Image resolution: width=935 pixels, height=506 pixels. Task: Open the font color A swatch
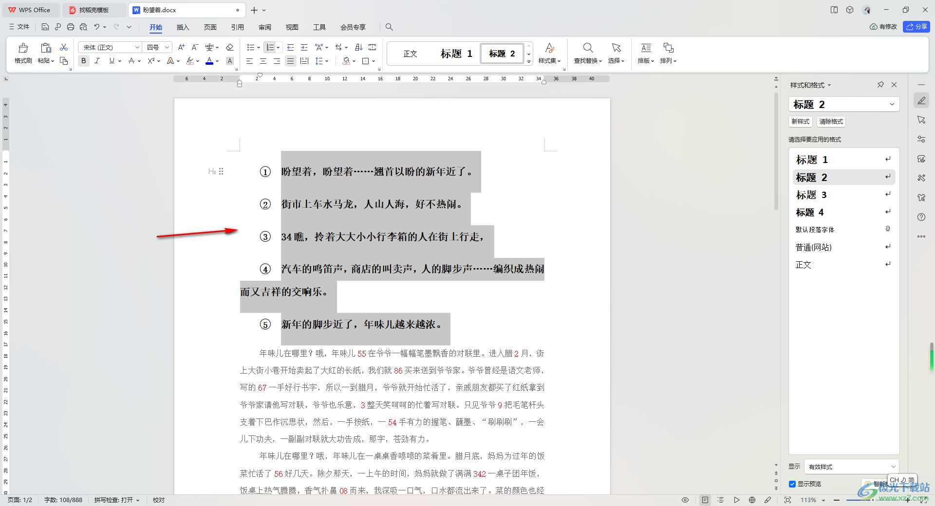click(x=209, y=61)
